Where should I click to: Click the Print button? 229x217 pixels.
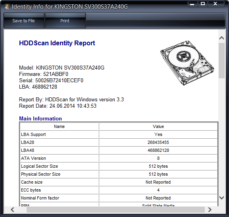tap(65, 21)
